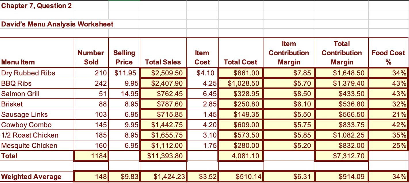Click BBQ Ribs total cost $1,028.50

[240, 83]
